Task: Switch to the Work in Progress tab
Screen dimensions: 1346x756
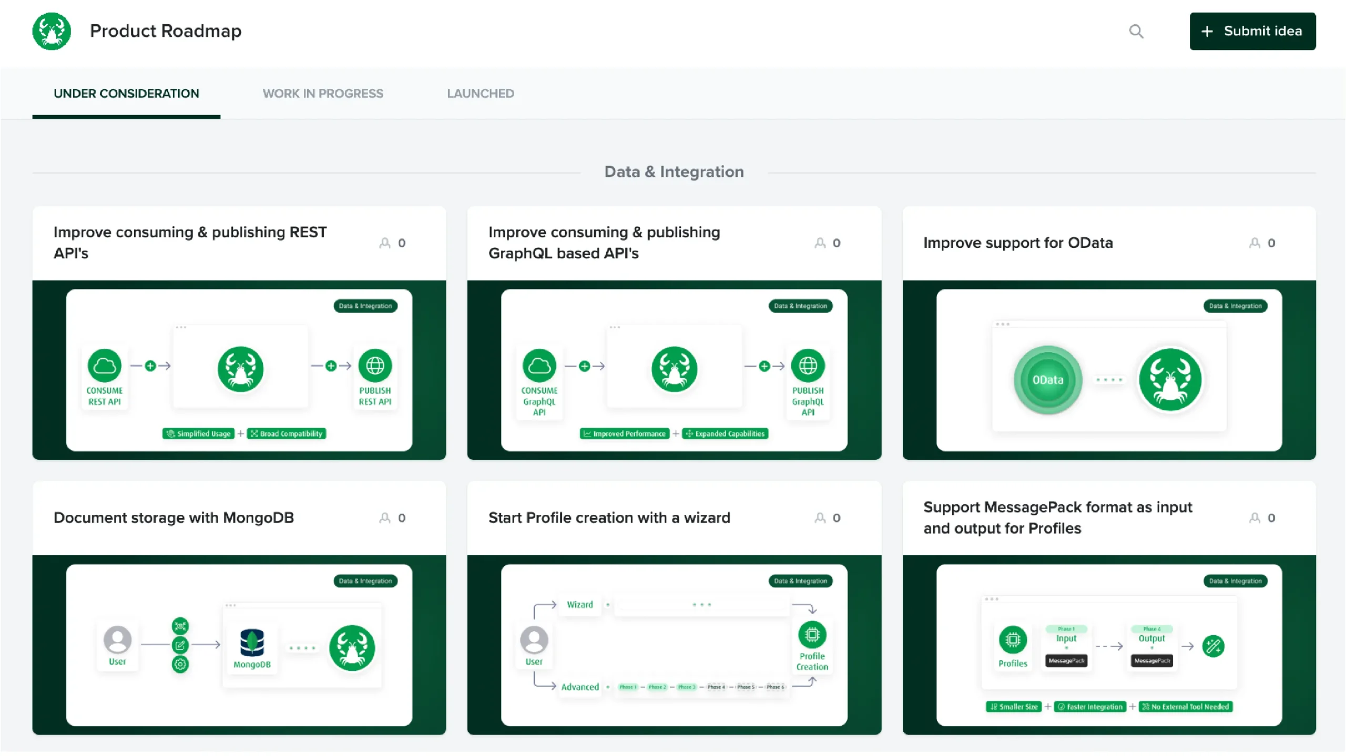Action: 323,94
